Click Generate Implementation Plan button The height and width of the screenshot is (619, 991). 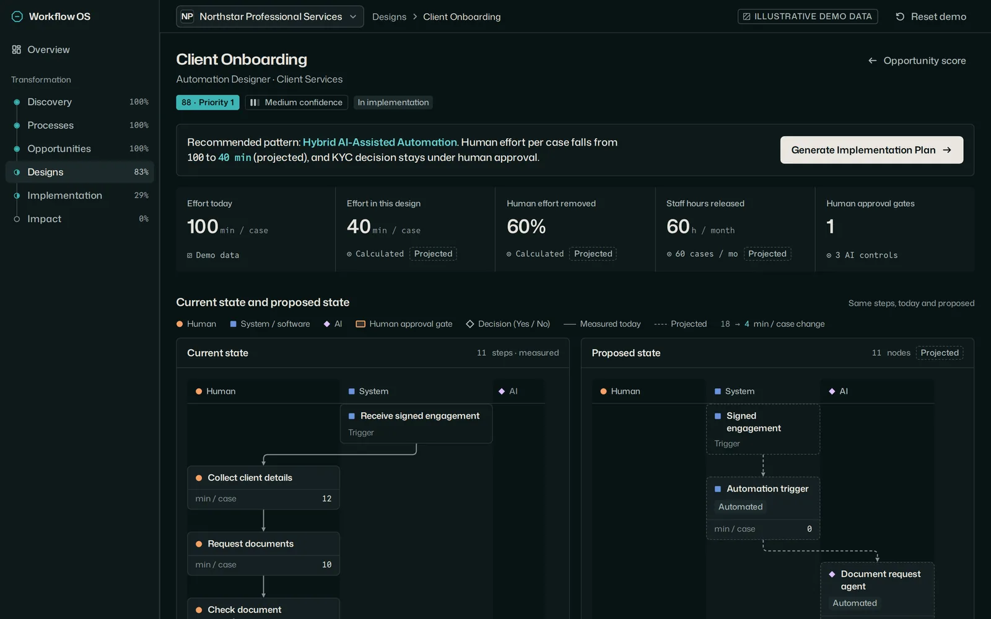click(871, 150)
